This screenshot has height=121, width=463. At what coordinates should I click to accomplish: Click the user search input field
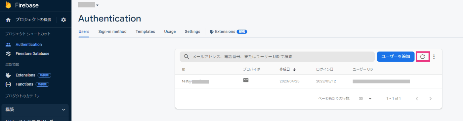click(x=277, y=57)
